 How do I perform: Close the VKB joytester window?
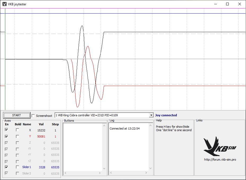pyautogui.click(x=240, y=4)
